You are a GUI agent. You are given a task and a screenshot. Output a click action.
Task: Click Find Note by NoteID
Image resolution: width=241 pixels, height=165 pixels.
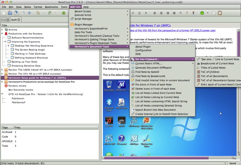[x=162, y=72]
